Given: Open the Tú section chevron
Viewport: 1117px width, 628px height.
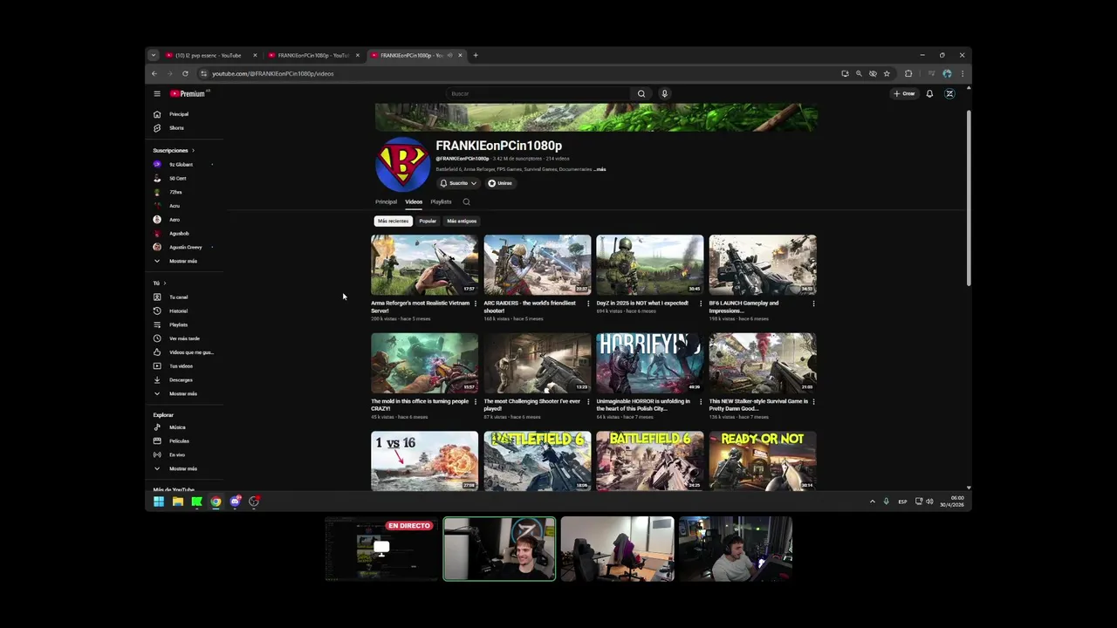Looking at the screenshot, I should tap(167, 283).
